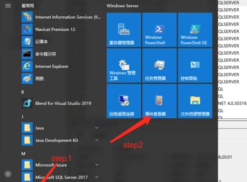Open the Windows PowerShell tile

click(160, 30)
